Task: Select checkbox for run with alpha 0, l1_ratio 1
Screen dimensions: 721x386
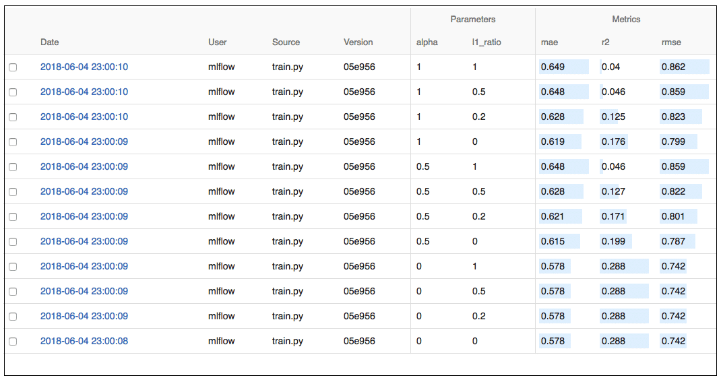Action: [13, 267]
